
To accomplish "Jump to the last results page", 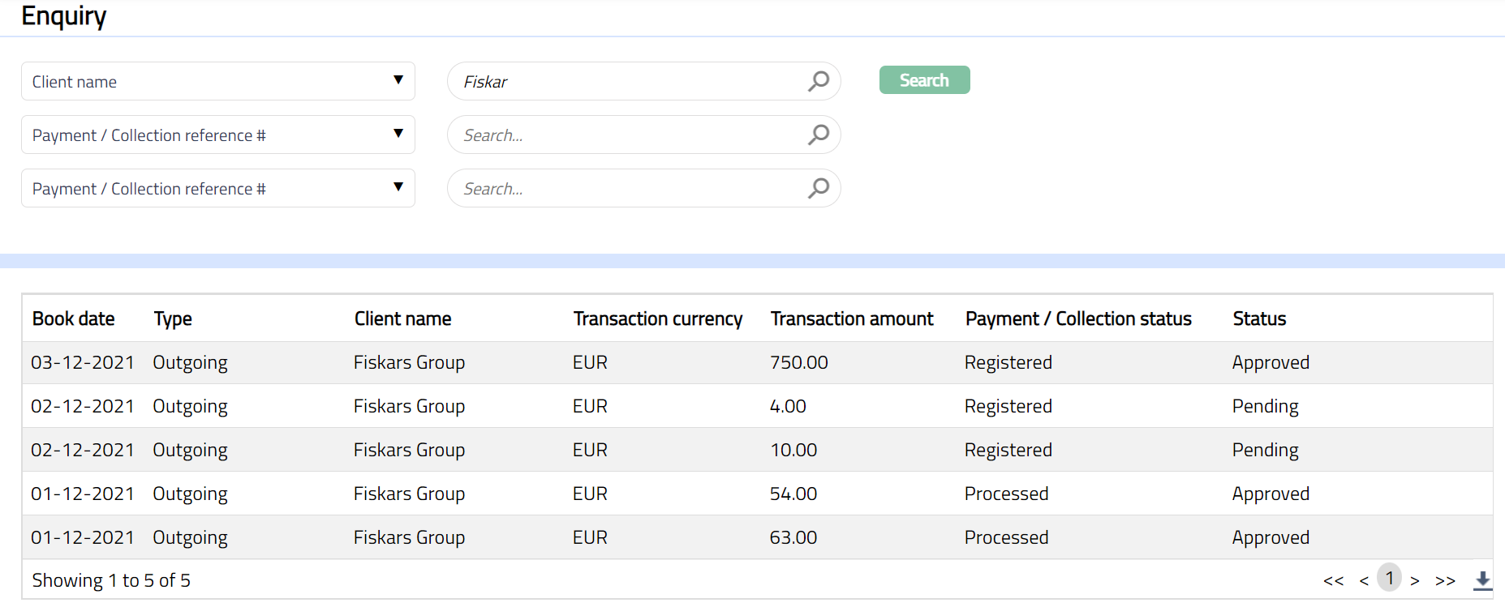I will (1445, 580).
